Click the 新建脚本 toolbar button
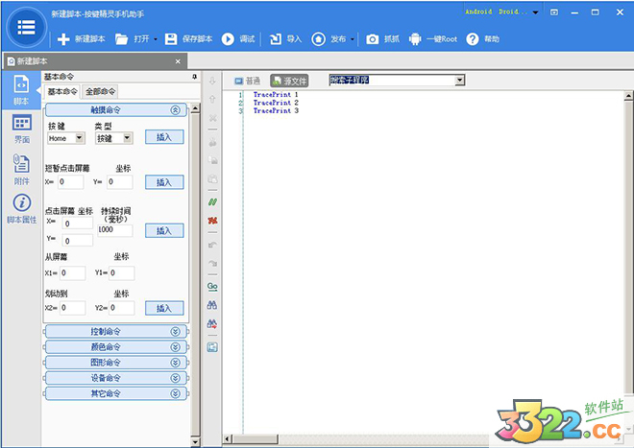 pos(81,39)
